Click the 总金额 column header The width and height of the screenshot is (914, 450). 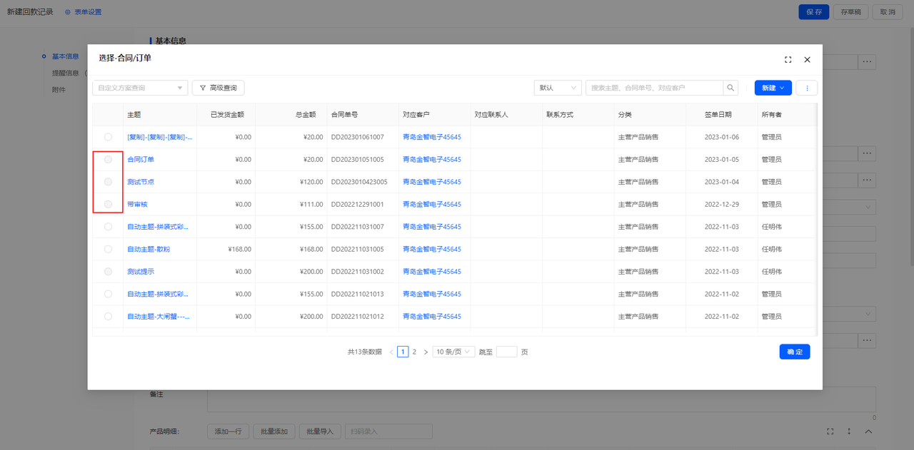(306, 115)
